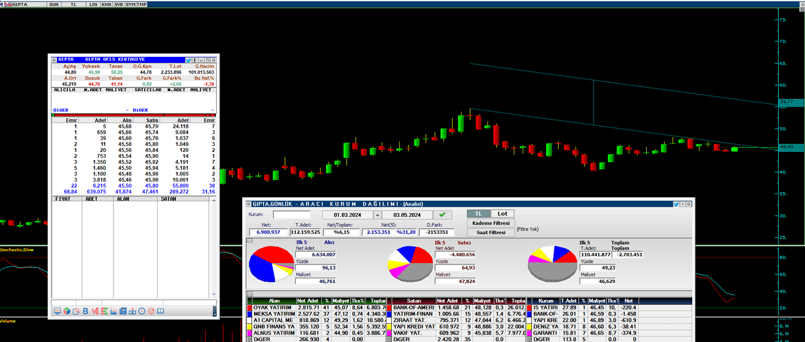Click the Alıcı pie chart
Screen dimensions: 805x342
tap(270, 263)
